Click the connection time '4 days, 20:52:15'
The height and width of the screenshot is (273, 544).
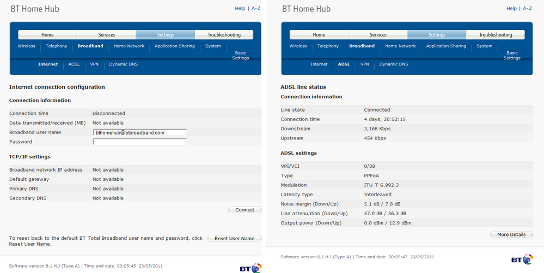[x=385, y=119]
